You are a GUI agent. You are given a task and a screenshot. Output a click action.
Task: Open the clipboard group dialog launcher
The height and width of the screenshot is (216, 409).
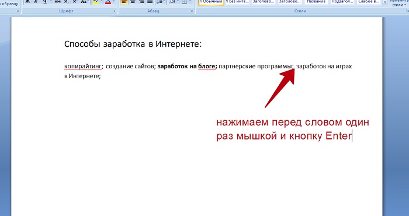point(17,11)
